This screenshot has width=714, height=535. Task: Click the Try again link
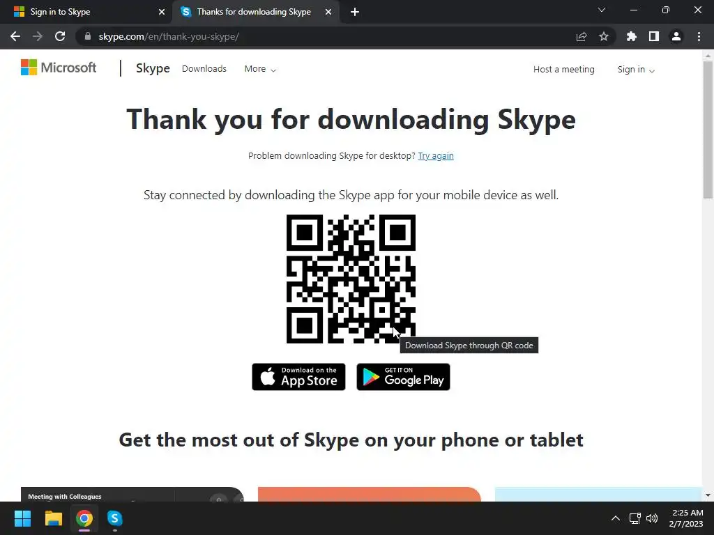(436, 155)
